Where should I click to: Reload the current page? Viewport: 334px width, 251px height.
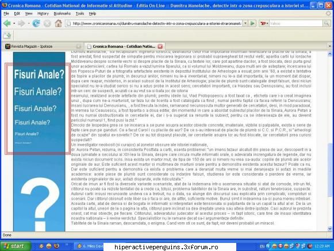click(36, 23)
